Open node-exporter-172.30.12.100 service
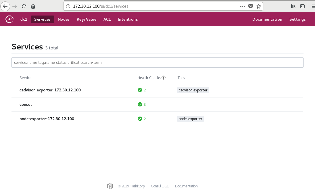This screenshot has width=315, height=192. (47, 119)
